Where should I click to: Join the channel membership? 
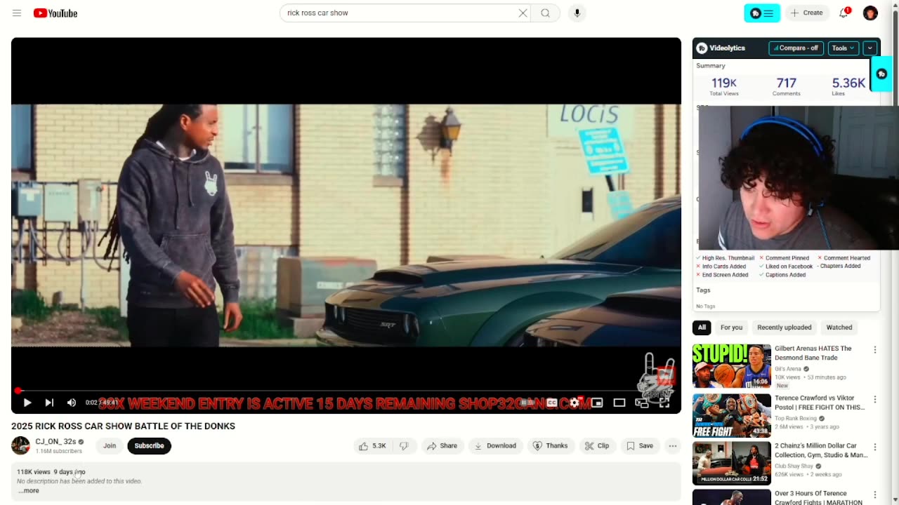(110, 445)
